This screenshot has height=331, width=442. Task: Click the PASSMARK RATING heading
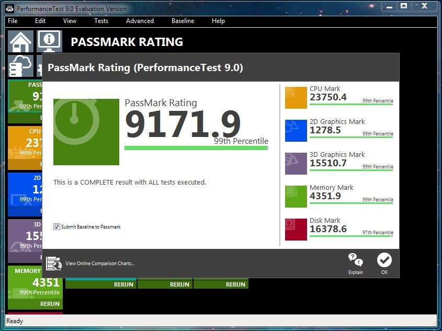[127, 42]
